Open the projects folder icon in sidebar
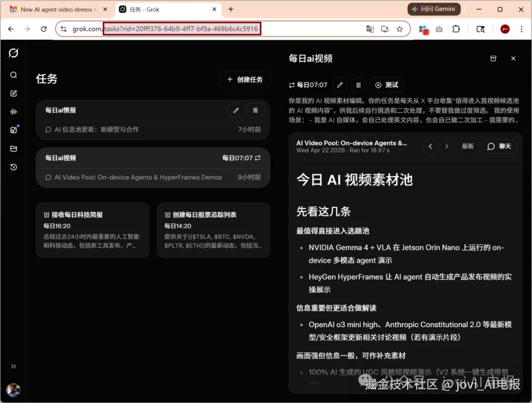Image resolution: width=532 pixels, height=403 pixels. coord(14,149)
